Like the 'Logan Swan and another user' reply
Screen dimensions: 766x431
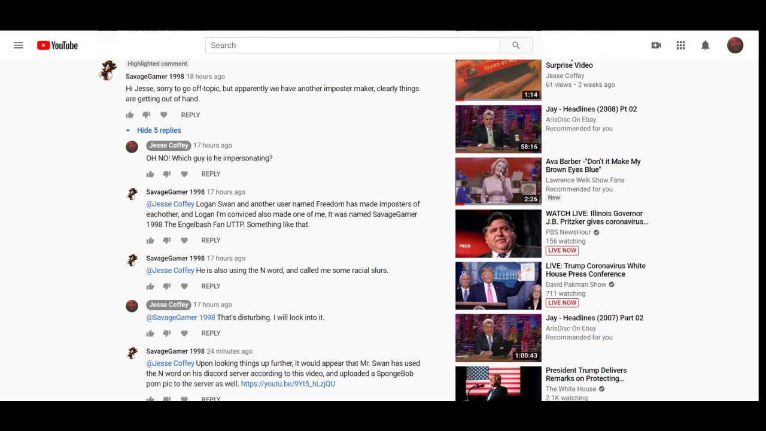(x=150, y=241)
